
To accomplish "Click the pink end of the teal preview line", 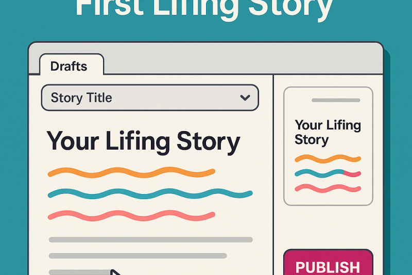I will pyautogui.click(x=352, y=174).
